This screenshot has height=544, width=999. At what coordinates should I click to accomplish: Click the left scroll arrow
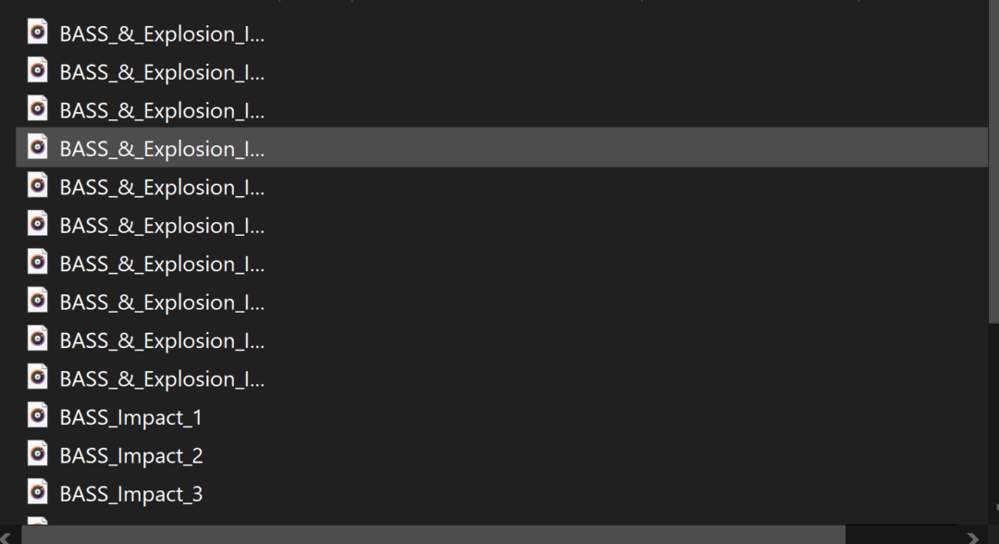tap(7, 537)
